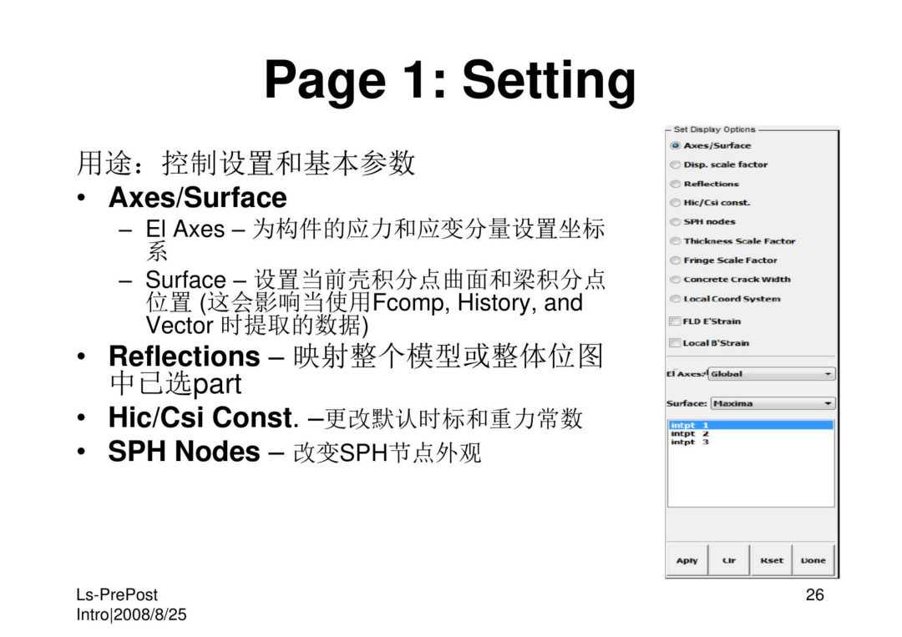Click the page number 26
This screenshot has width=902, height=637.
[814, 595]
